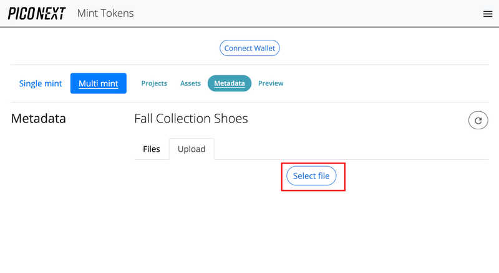Click the Metadata section heading on left
499x273 pixels.
coord(39,118)
